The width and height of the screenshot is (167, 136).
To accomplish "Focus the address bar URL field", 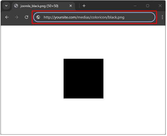I will 94,17.
